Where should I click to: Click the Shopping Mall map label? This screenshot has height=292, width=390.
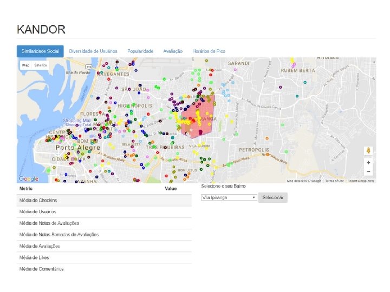[x=77, y=121]
